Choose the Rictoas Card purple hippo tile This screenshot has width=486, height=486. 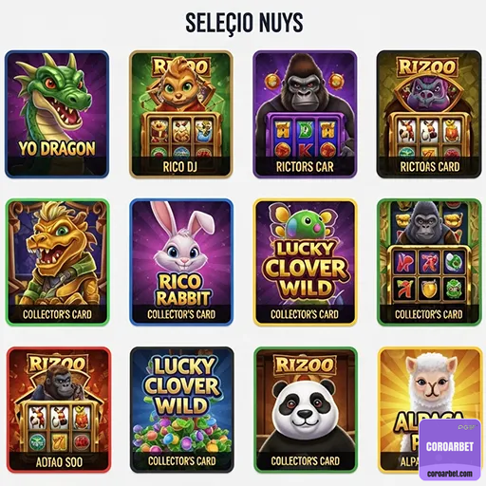429,114
